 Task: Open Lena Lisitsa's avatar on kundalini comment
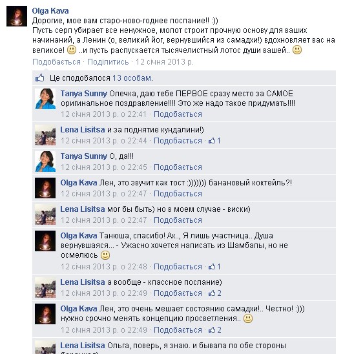pyautogui.click(x=45, y=135)
